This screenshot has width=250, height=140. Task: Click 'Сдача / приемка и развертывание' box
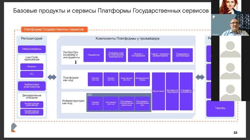[x=160, y=55]
